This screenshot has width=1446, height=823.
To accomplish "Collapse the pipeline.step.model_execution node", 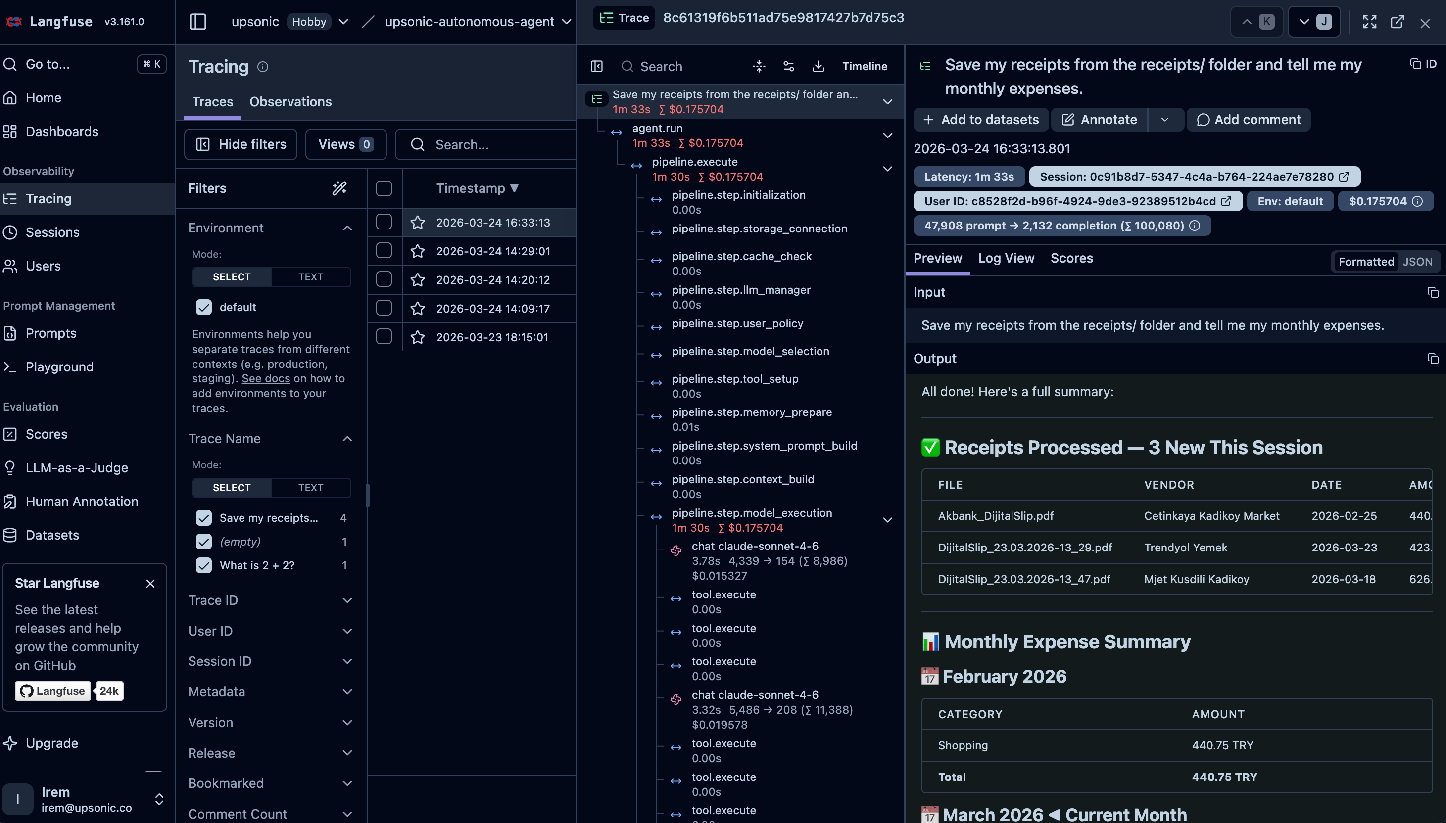I will coord(887,520).
